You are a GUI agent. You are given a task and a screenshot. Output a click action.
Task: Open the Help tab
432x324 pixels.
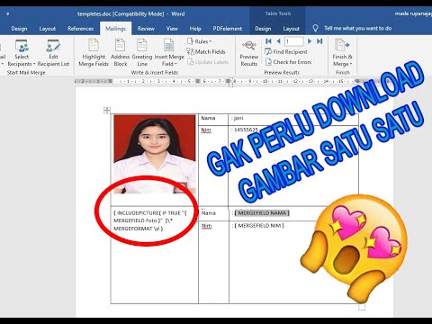click(195, 29)
